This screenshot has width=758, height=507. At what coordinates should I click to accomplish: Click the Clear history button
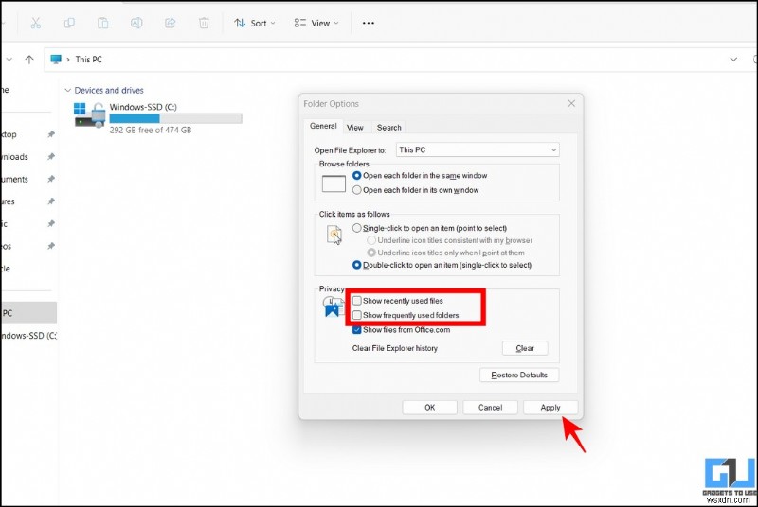click(x=525, y=348)
